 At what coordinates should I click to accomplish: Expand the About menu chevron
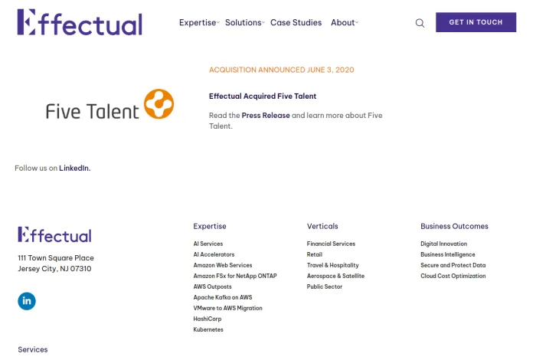357,22
